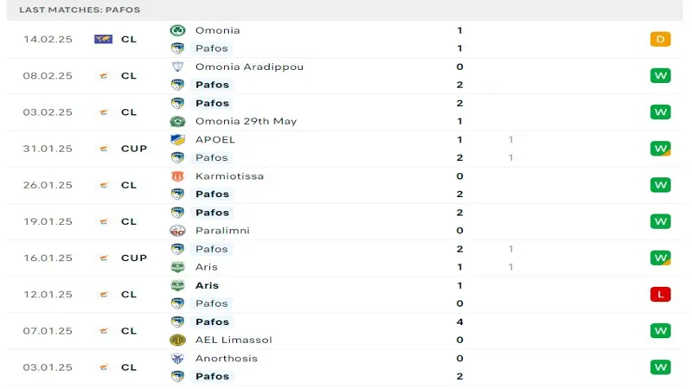
Task: Click the red L loss result badge
Action: [x=660, y=294]
